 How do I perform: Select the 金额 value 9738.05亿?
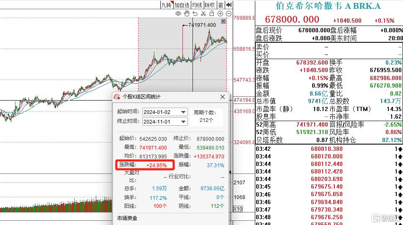click(212, 189)
